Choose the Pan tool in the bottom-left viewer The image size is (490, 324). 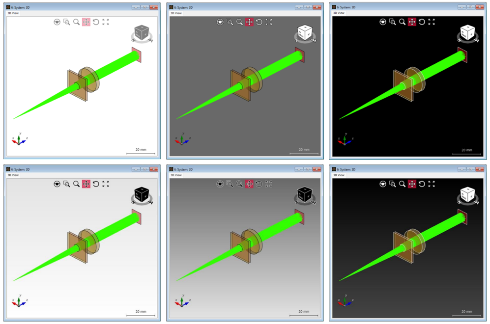point(86,185)
